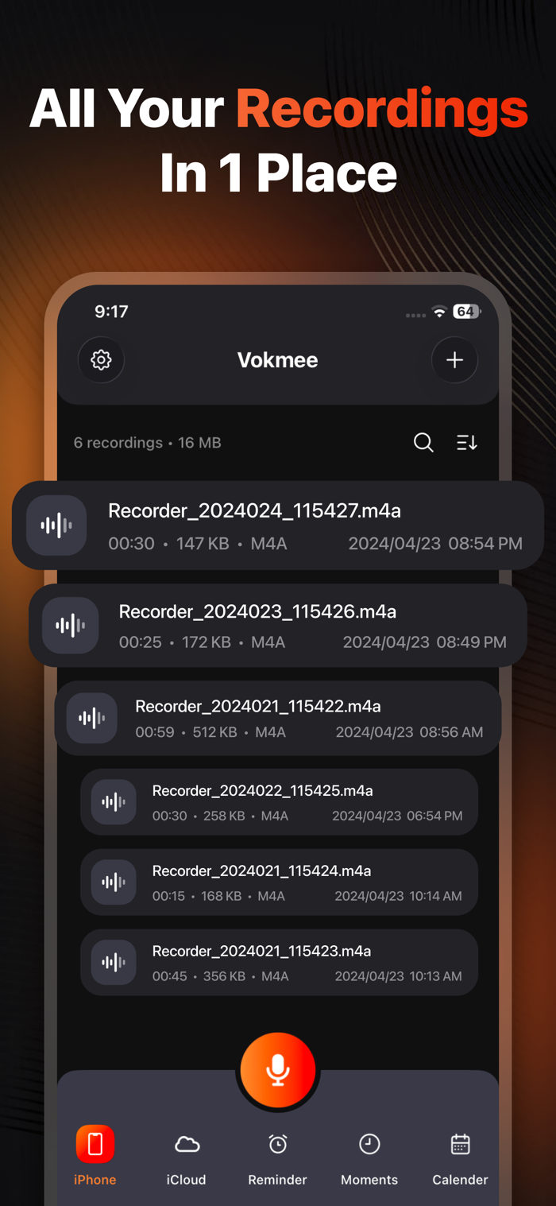Tap waveform icon of Recorder_2024021_115422.m4a
Image resolution: width=556 pixels, height=1206 pixels.
92,719
